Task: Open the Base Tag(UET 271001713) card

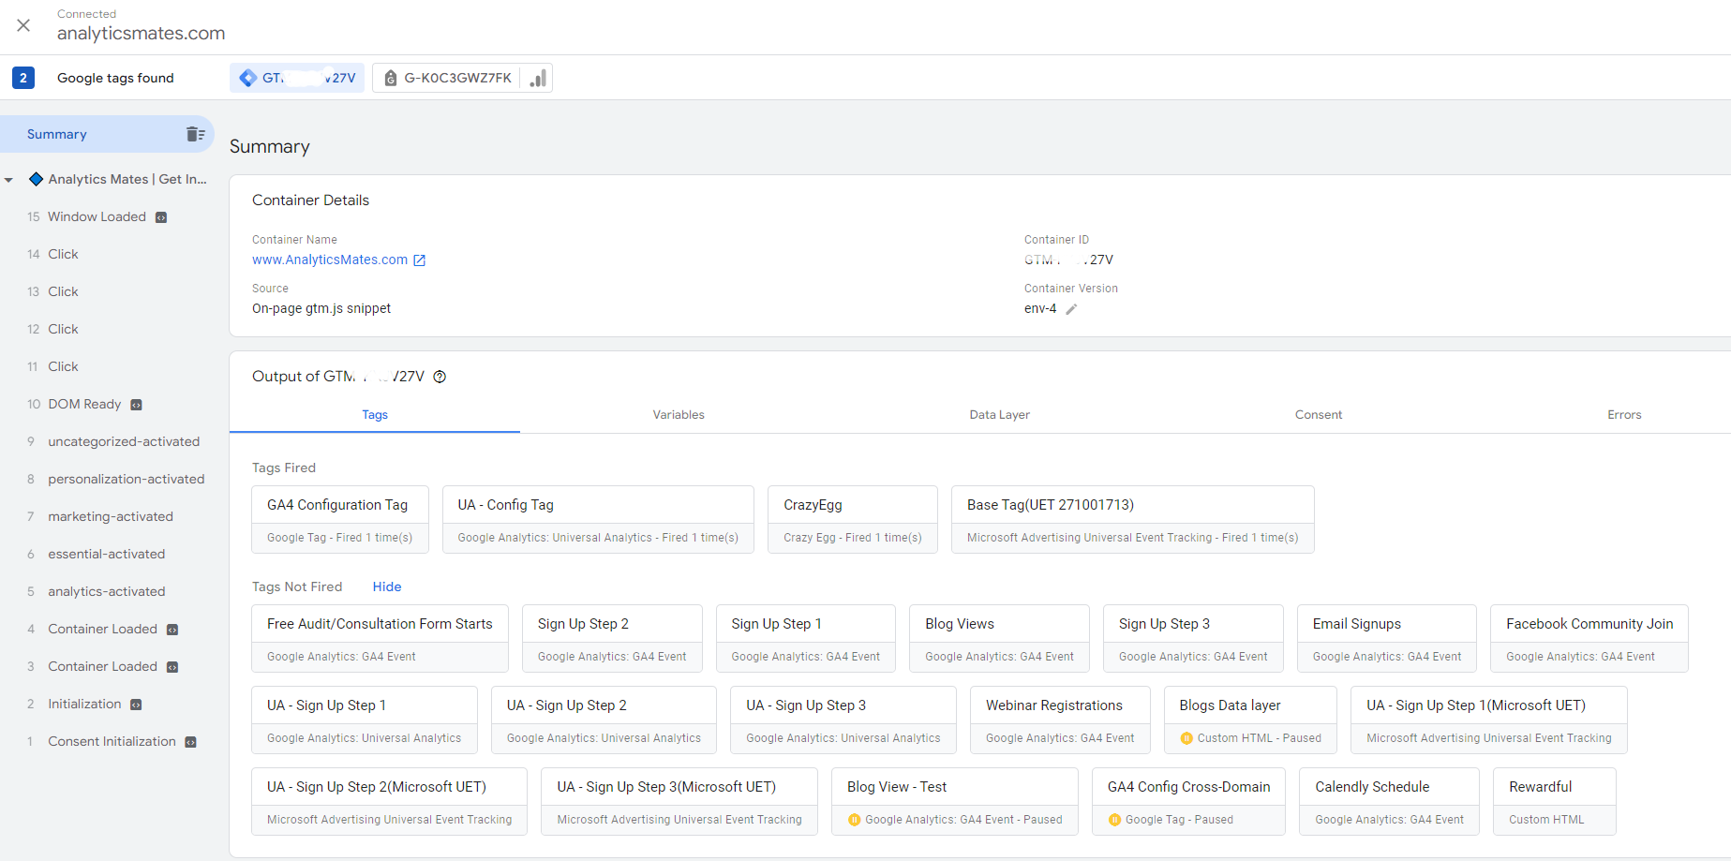Action: pyautogui.click(x=1133, y=519)
